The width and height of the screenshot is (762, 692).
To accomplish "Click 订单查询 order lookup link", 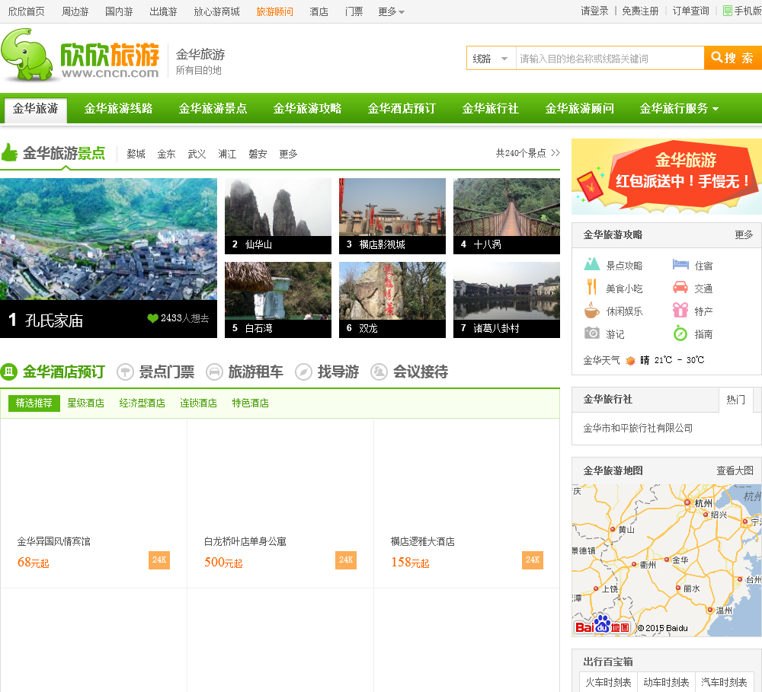I will [x=690, y=11].
